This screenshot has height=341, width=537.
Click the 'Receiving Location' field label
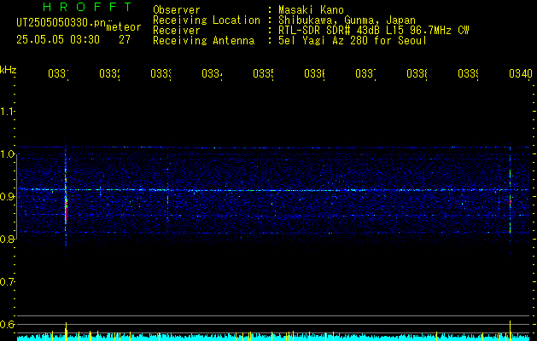[207, 20]
